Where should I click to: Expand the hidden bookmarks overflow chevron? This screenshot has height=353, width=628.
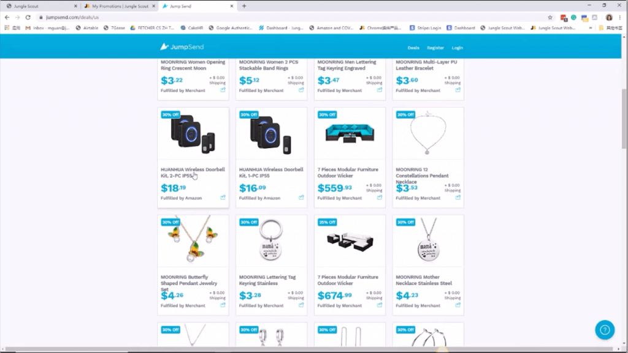click(x=591, y=28)
